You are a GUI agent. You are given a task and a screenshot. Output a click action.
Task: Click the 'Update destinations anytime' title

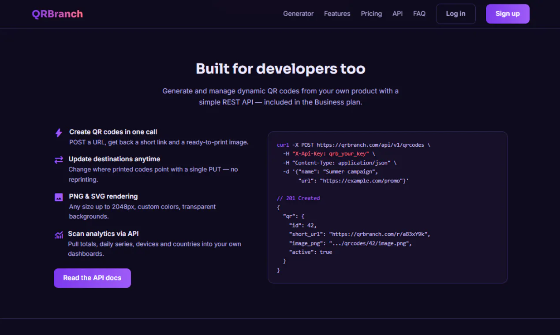pyautogui.click(x=115, y=159)
